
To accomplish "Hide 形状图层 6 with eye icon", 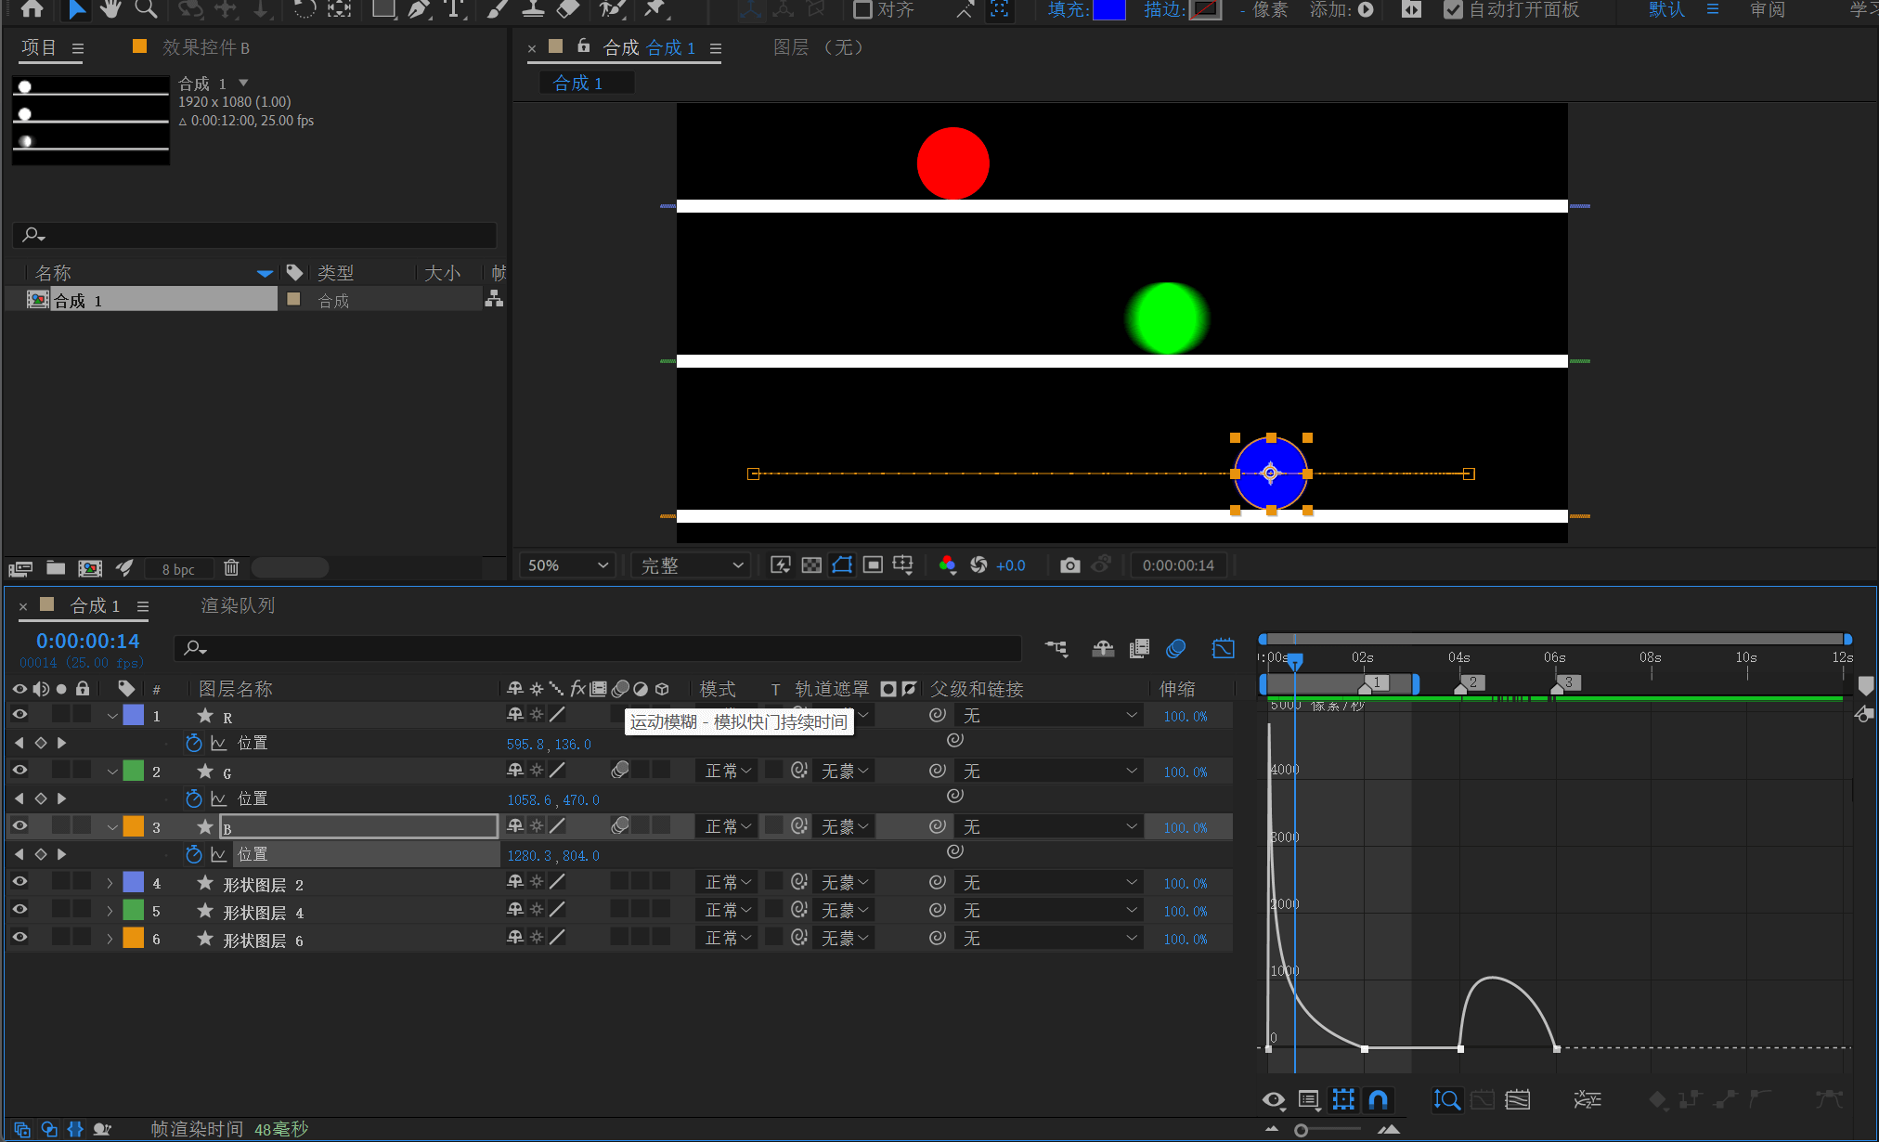I will tap(19, 937).
